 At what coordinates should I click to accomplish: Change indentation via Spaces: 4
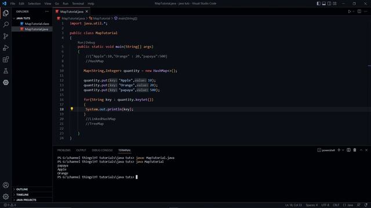point(312,205)
